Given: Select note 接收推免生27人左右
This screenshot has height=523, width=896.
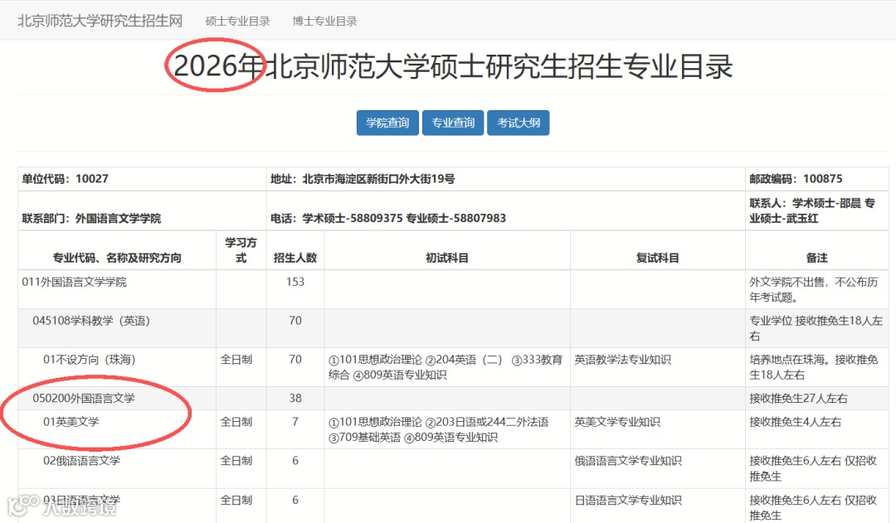Looking at the screenshot, I should click(x=798, y=399).
